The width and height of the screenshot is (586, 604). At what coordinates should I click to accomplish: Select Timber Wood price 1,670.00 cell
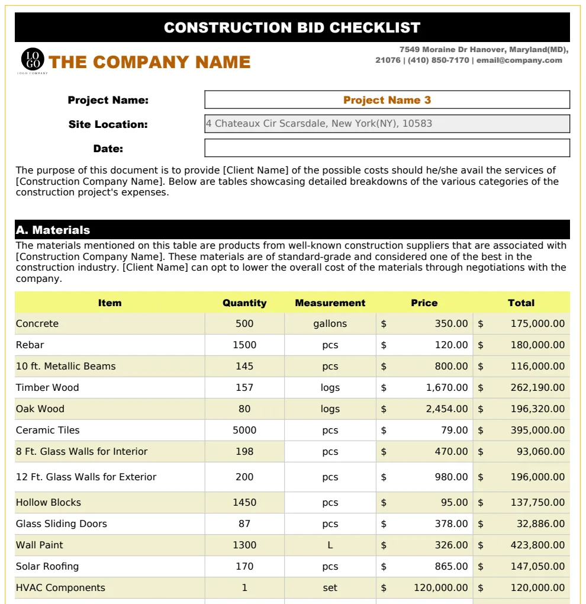tap(424, 387)
